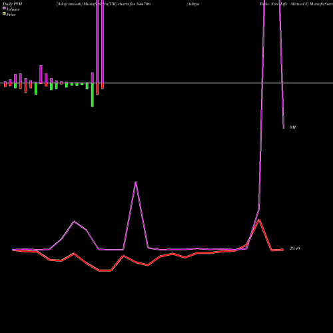
Task: Click the red price line peak near right
Action: (x=259, y=220)
